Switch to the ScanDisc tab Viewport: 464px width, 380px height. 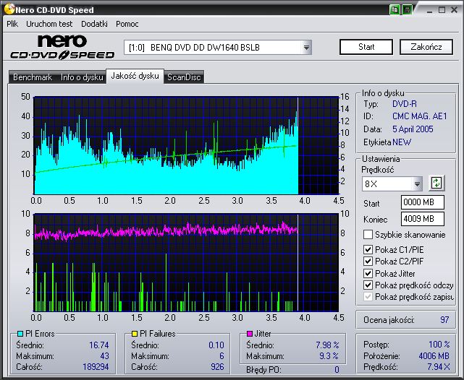(x=184, y=77)
